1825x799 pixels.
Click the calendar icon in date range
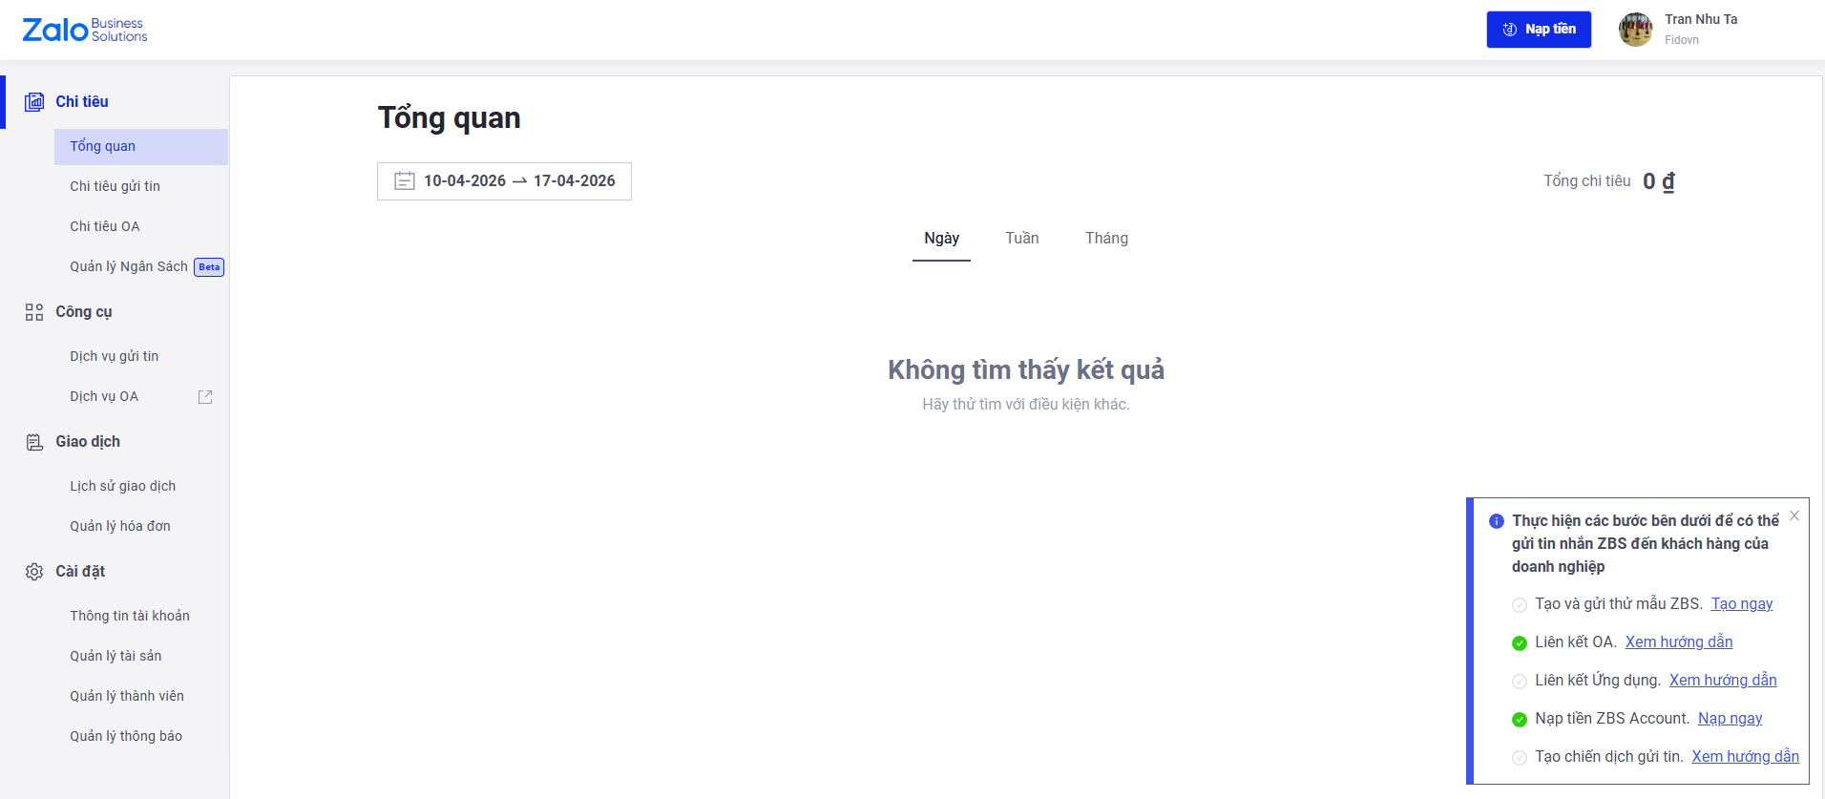(405, 181)
